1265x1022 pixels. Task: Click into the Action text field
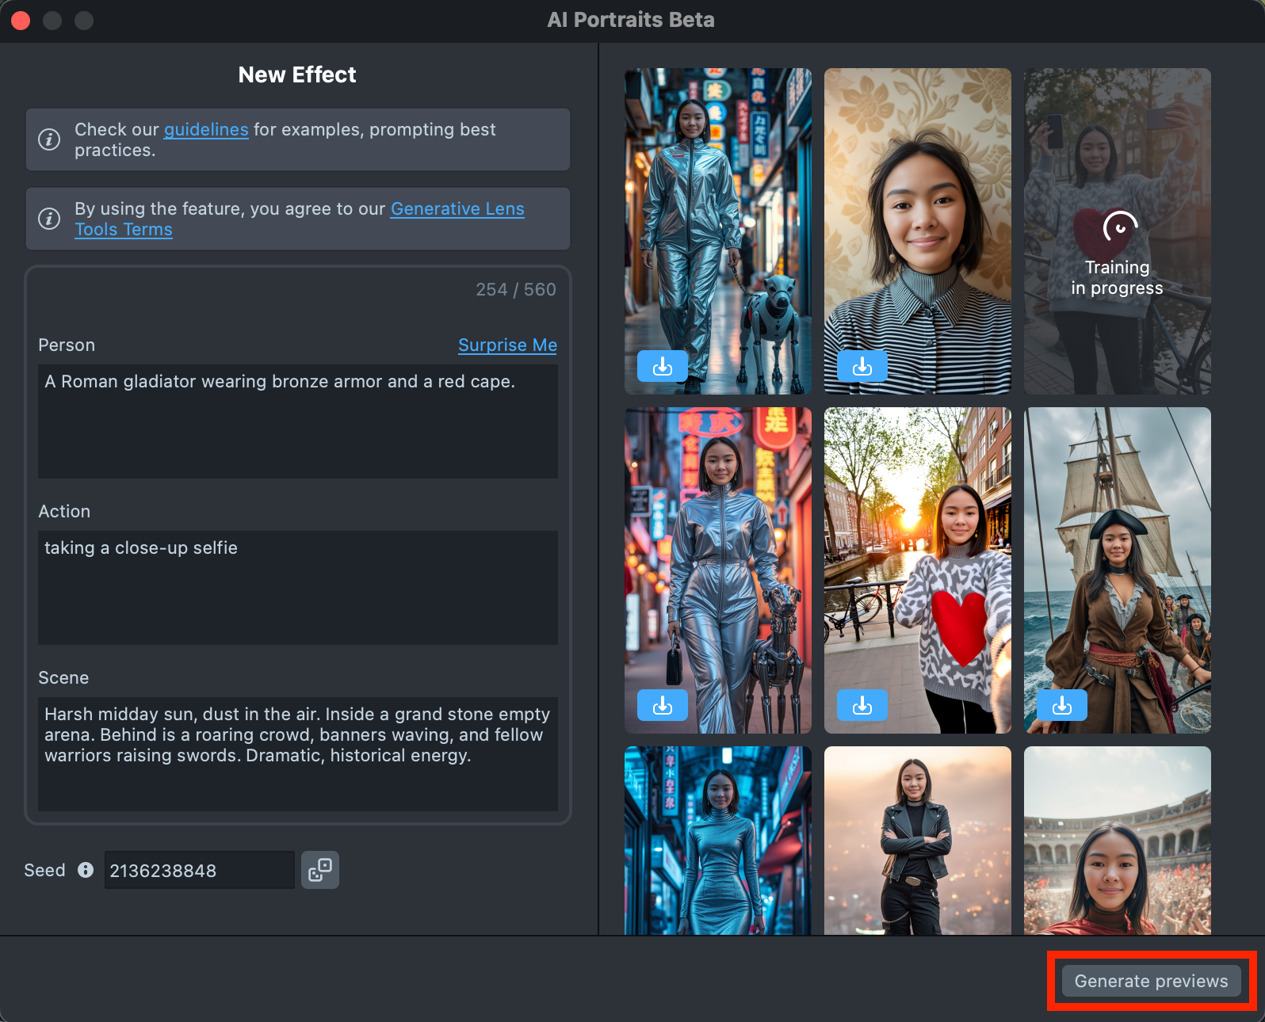[298, 587]
